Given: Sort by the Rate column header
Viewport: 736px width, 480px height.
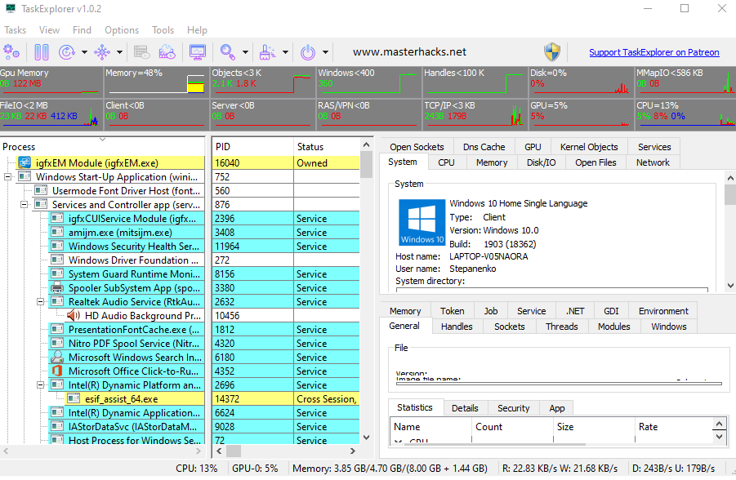Looking at the screenshot, I should coord(674,426).
